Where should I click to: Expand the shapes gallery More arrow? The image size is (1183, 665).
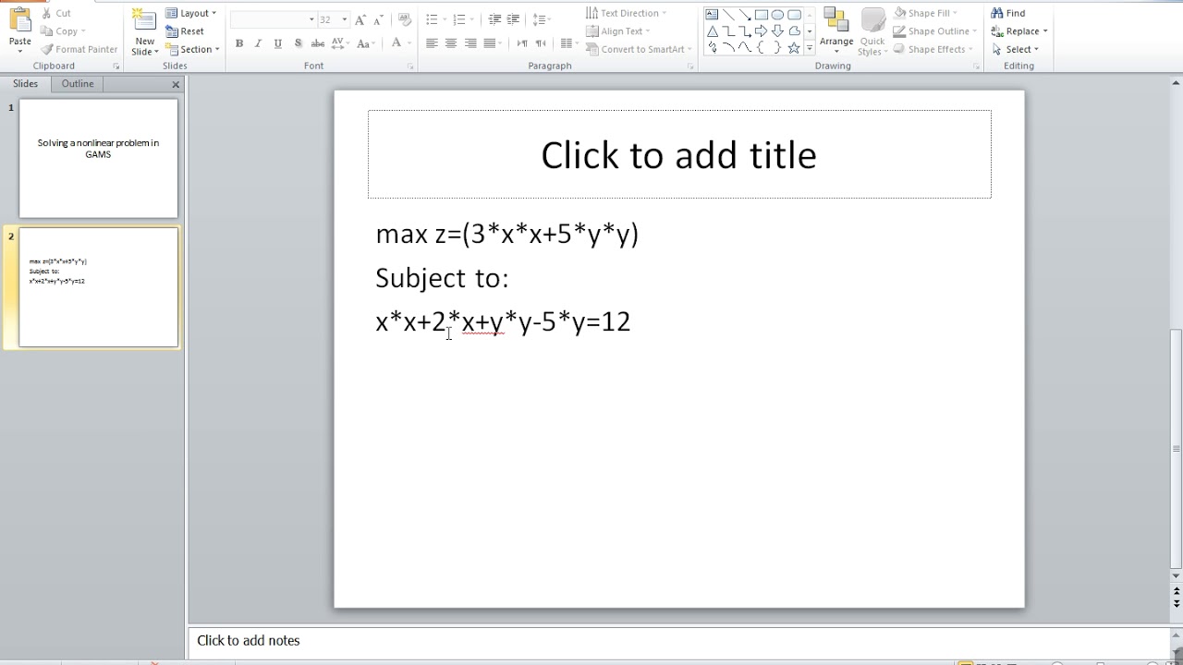click(x=810, y=48)
